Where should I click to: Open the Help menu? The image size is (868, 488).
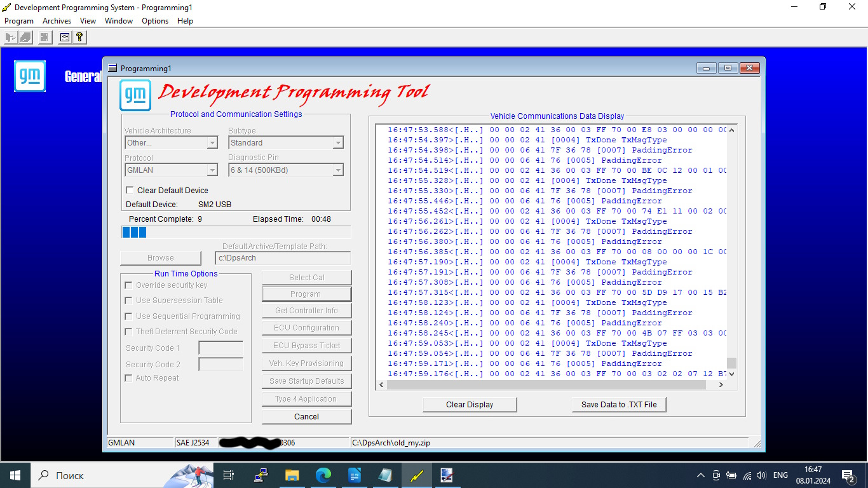(x=185, y=21)
